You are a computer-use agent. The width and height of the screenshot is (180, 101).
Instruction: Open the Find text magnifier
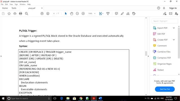click(26, 14)
